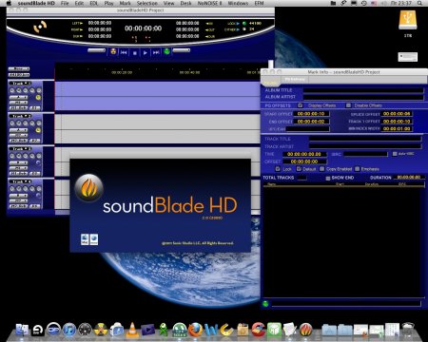Open the Track 1 dropdown
This screenshot has height=342, width=428.
click(20, 84)
